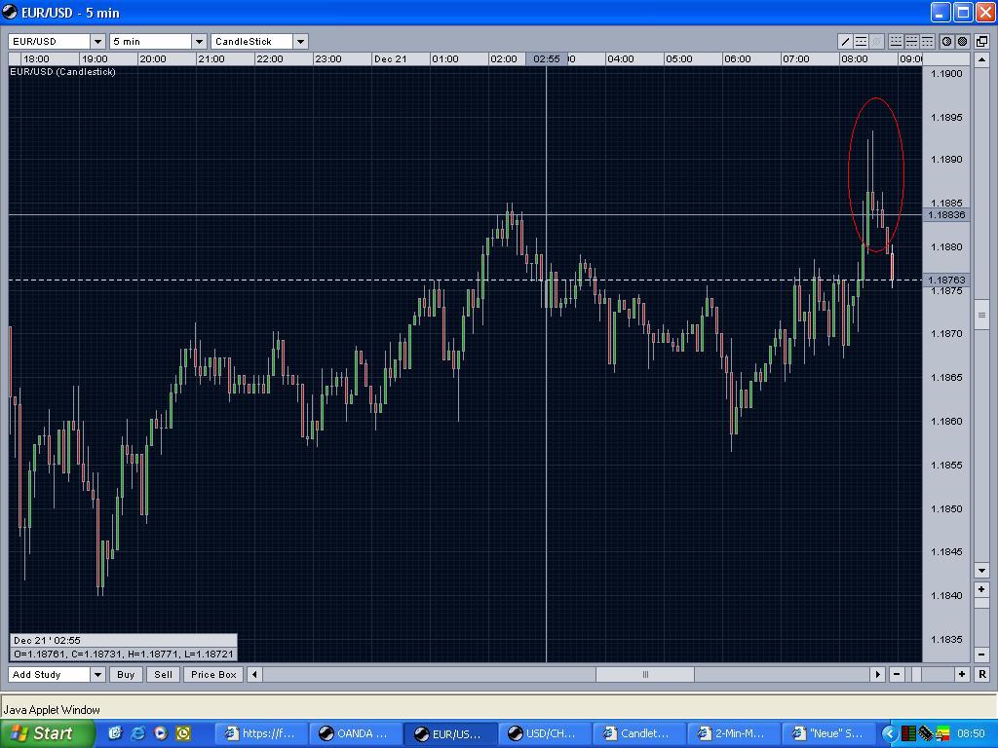Open the Windows Start menu
The height and width of the screenshot is (748, 998).
click(x=47, y=733)
